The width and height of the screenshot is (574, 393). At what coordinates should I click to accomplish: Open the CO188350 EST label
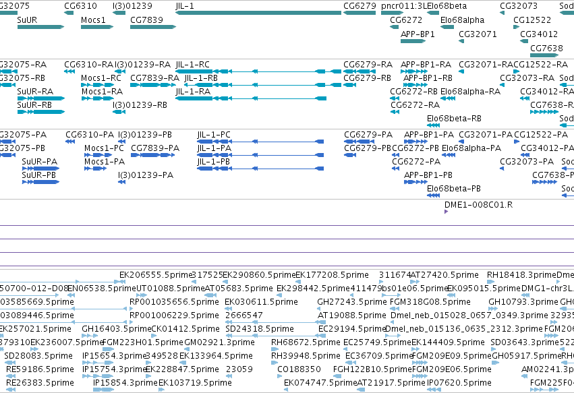(299, 369)
